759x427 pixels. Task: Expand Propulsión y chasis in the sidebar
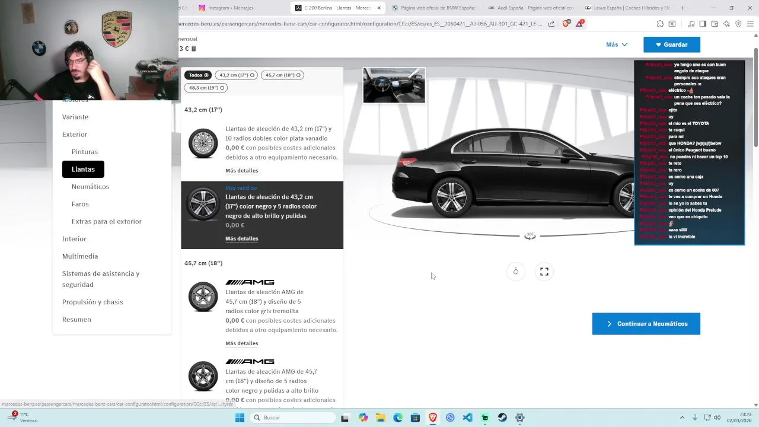[x=93, y=302]
